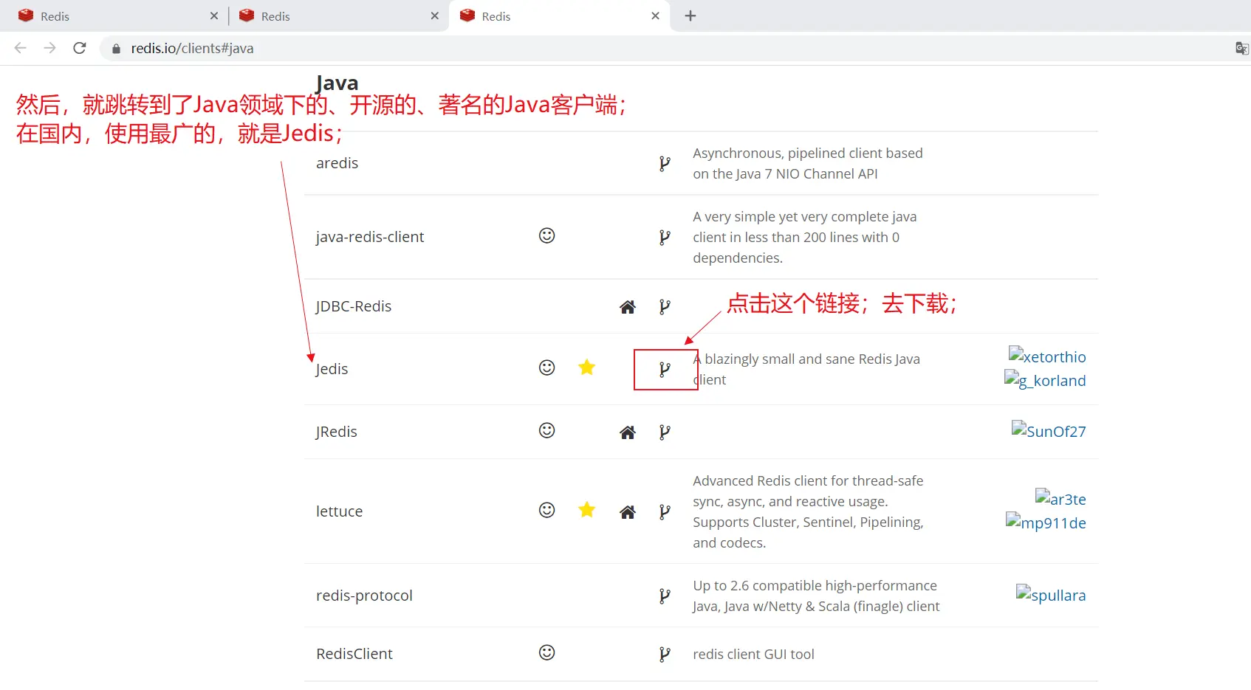
Task: Click the lettuce description text
Action: click(808, 511)
